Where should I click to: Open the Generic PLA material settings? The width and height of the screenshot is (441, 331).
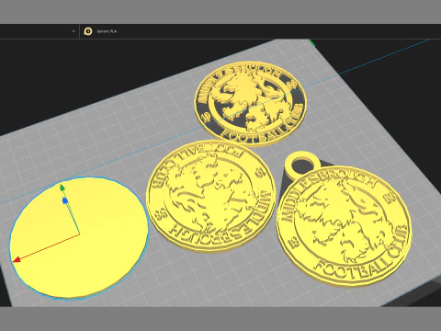[x=107, y=31]
